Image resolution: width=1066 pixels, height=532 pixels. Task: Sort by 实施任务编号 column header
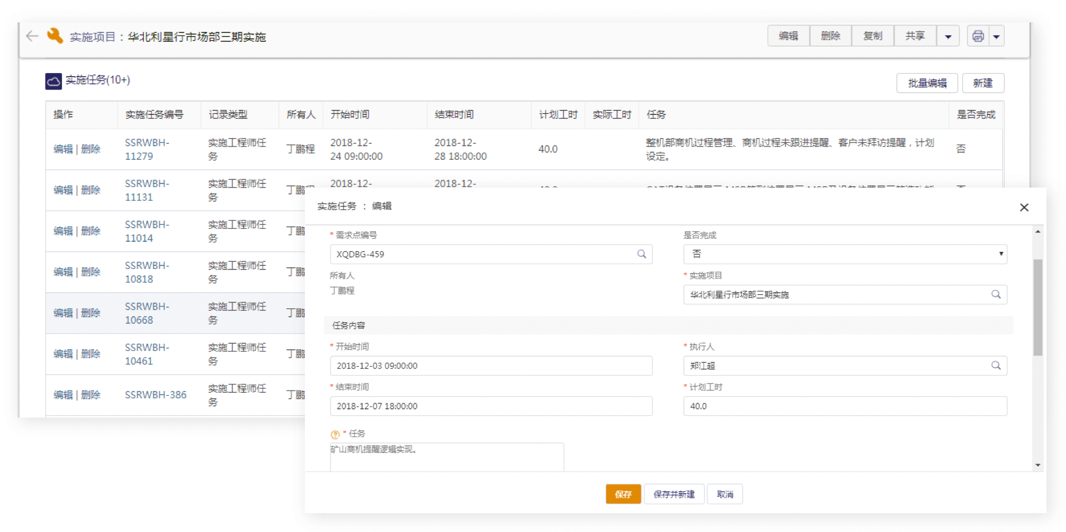pos(154,114)
